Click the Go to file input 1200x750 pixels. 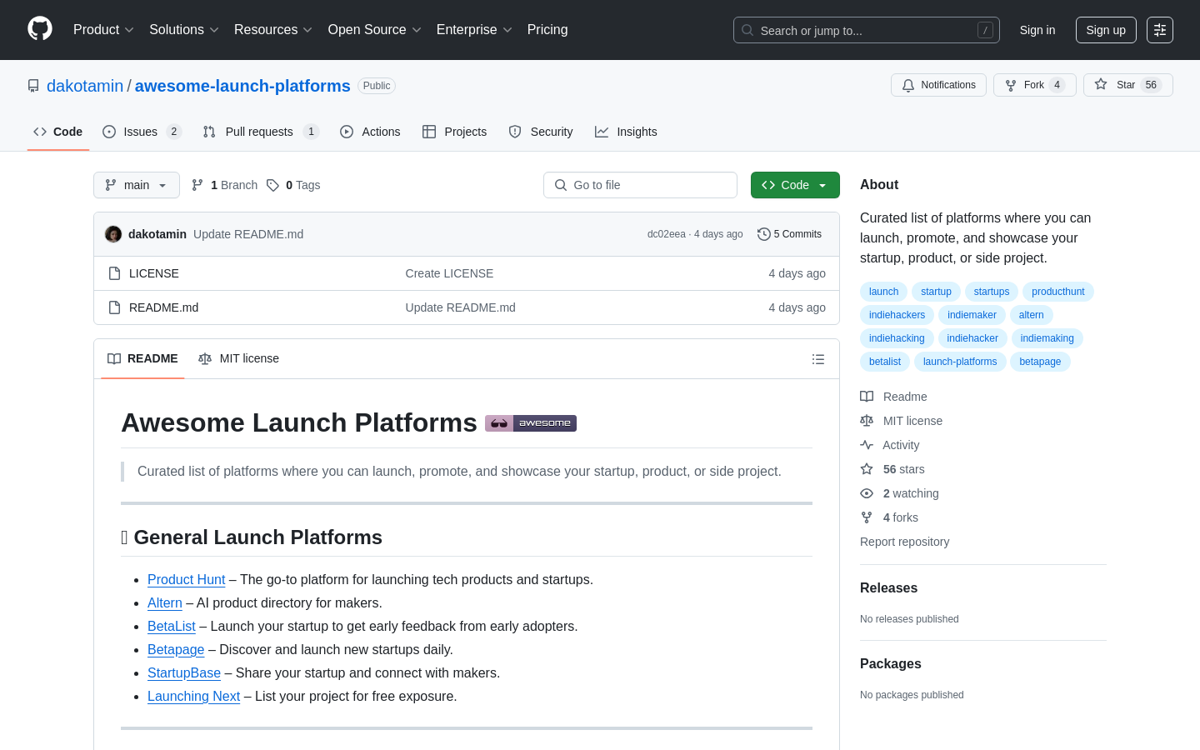point(640,185)
